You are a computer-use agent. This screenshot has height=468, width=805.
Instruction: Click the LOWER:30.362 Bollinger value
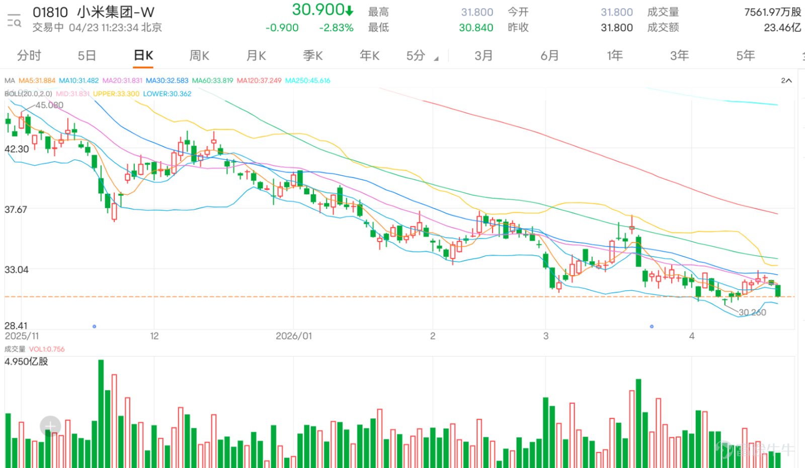point(167,94)
